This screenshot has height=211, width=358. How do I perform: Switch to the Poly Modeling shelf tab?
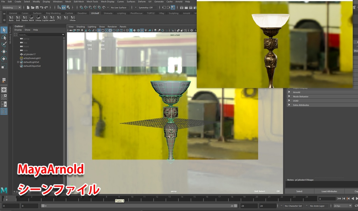coord(53,13)
